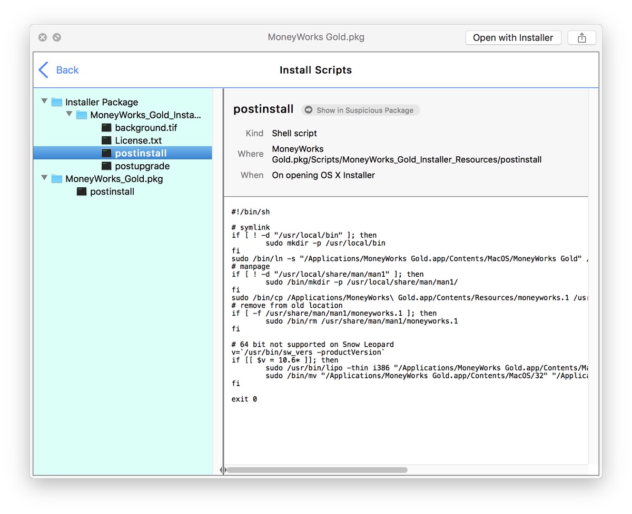Select the MoneyWorks_Gold.pkg row label
The width and height of the screenshot is (632, 514).
point(114,179)
